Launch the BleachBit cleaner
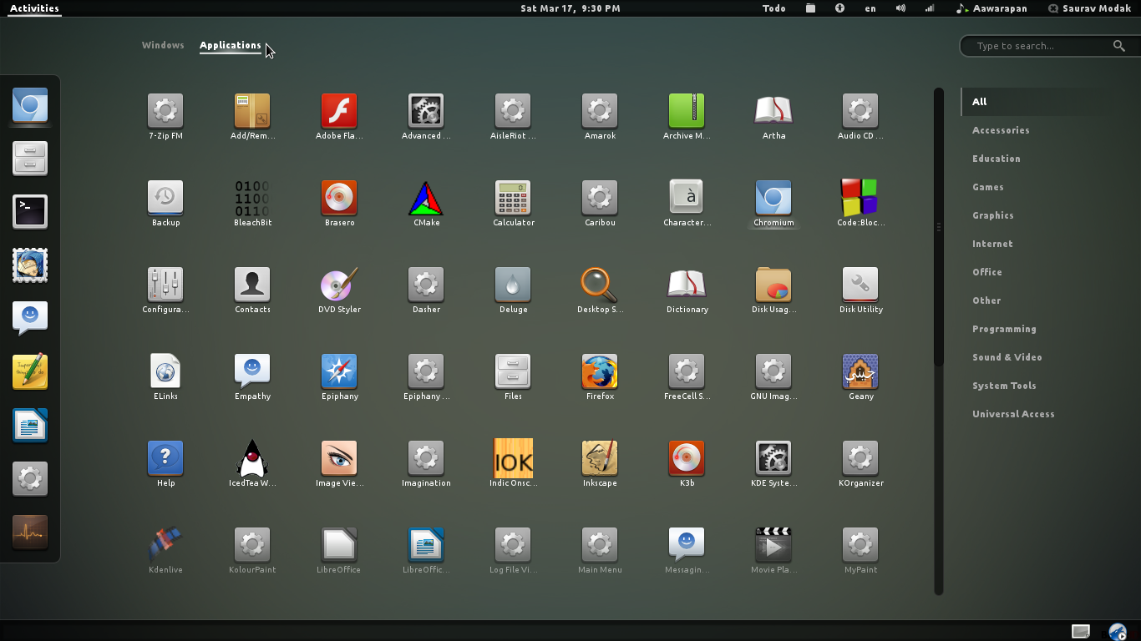The image size is (1141, 641). 251,198
